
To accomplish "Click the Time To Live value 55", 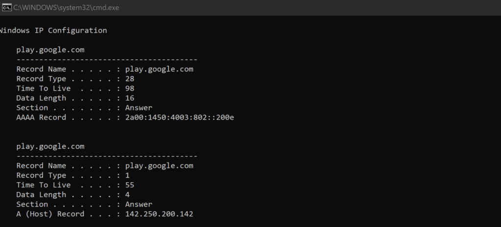I will pos(130,185).
